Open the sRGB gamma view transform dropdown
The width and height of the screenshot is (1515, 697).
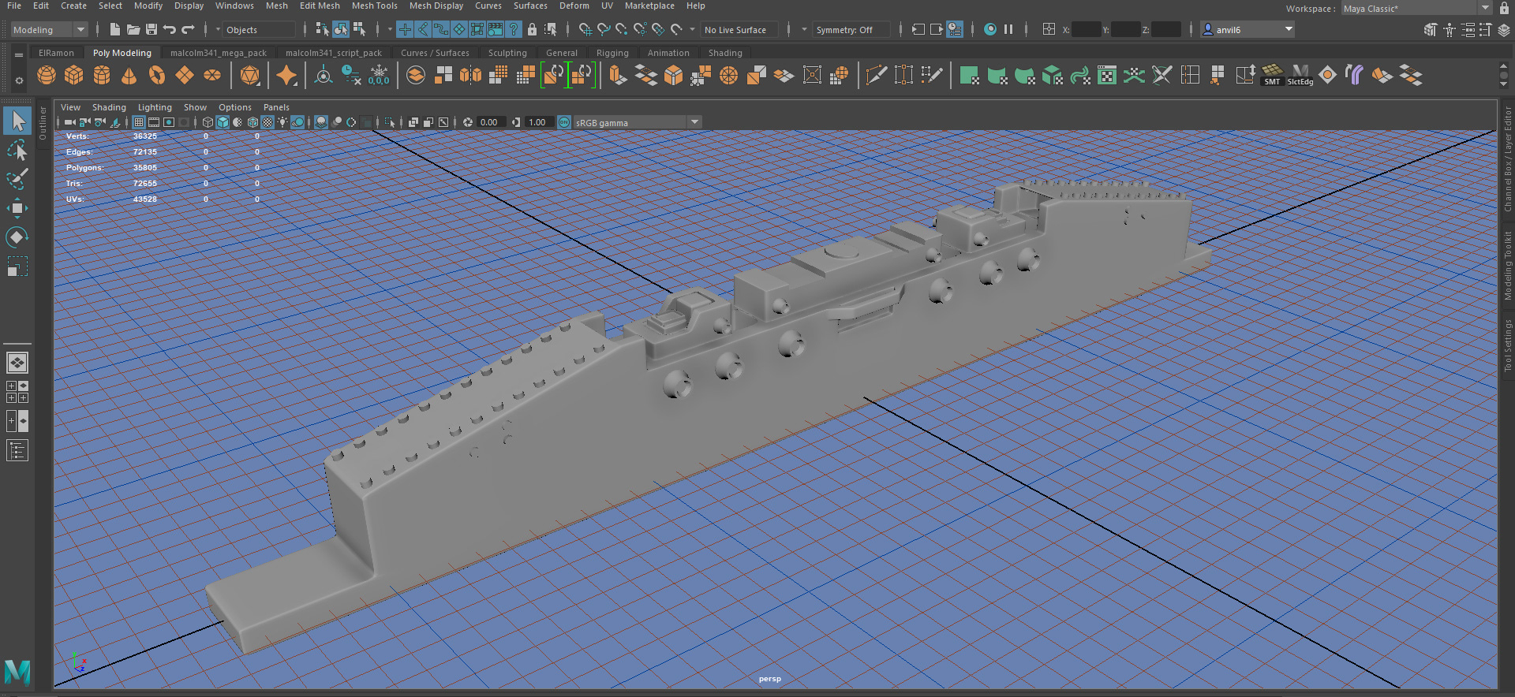[x=638, y=122]
